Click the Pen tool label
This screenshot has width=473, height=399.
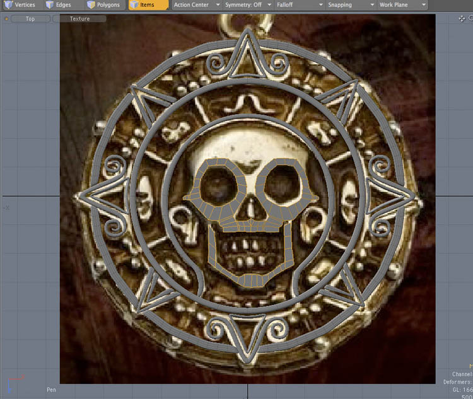51,390
